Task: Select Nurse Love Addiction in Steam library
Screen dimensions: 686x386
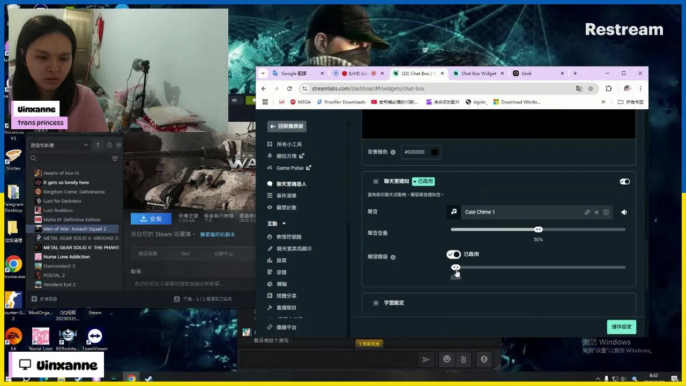Action: point(66,257)
